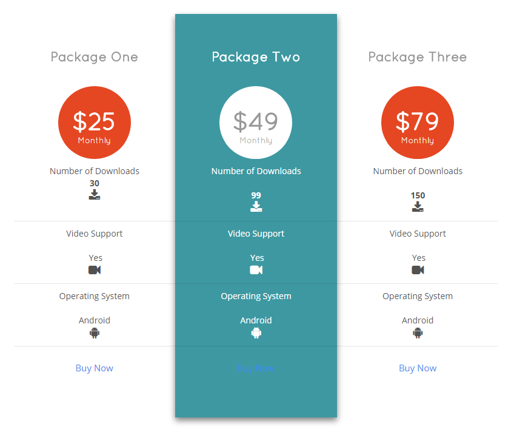Click the white Android icon in Package Two
Viewport: 514px width, 432px height.
coord(256,333)
